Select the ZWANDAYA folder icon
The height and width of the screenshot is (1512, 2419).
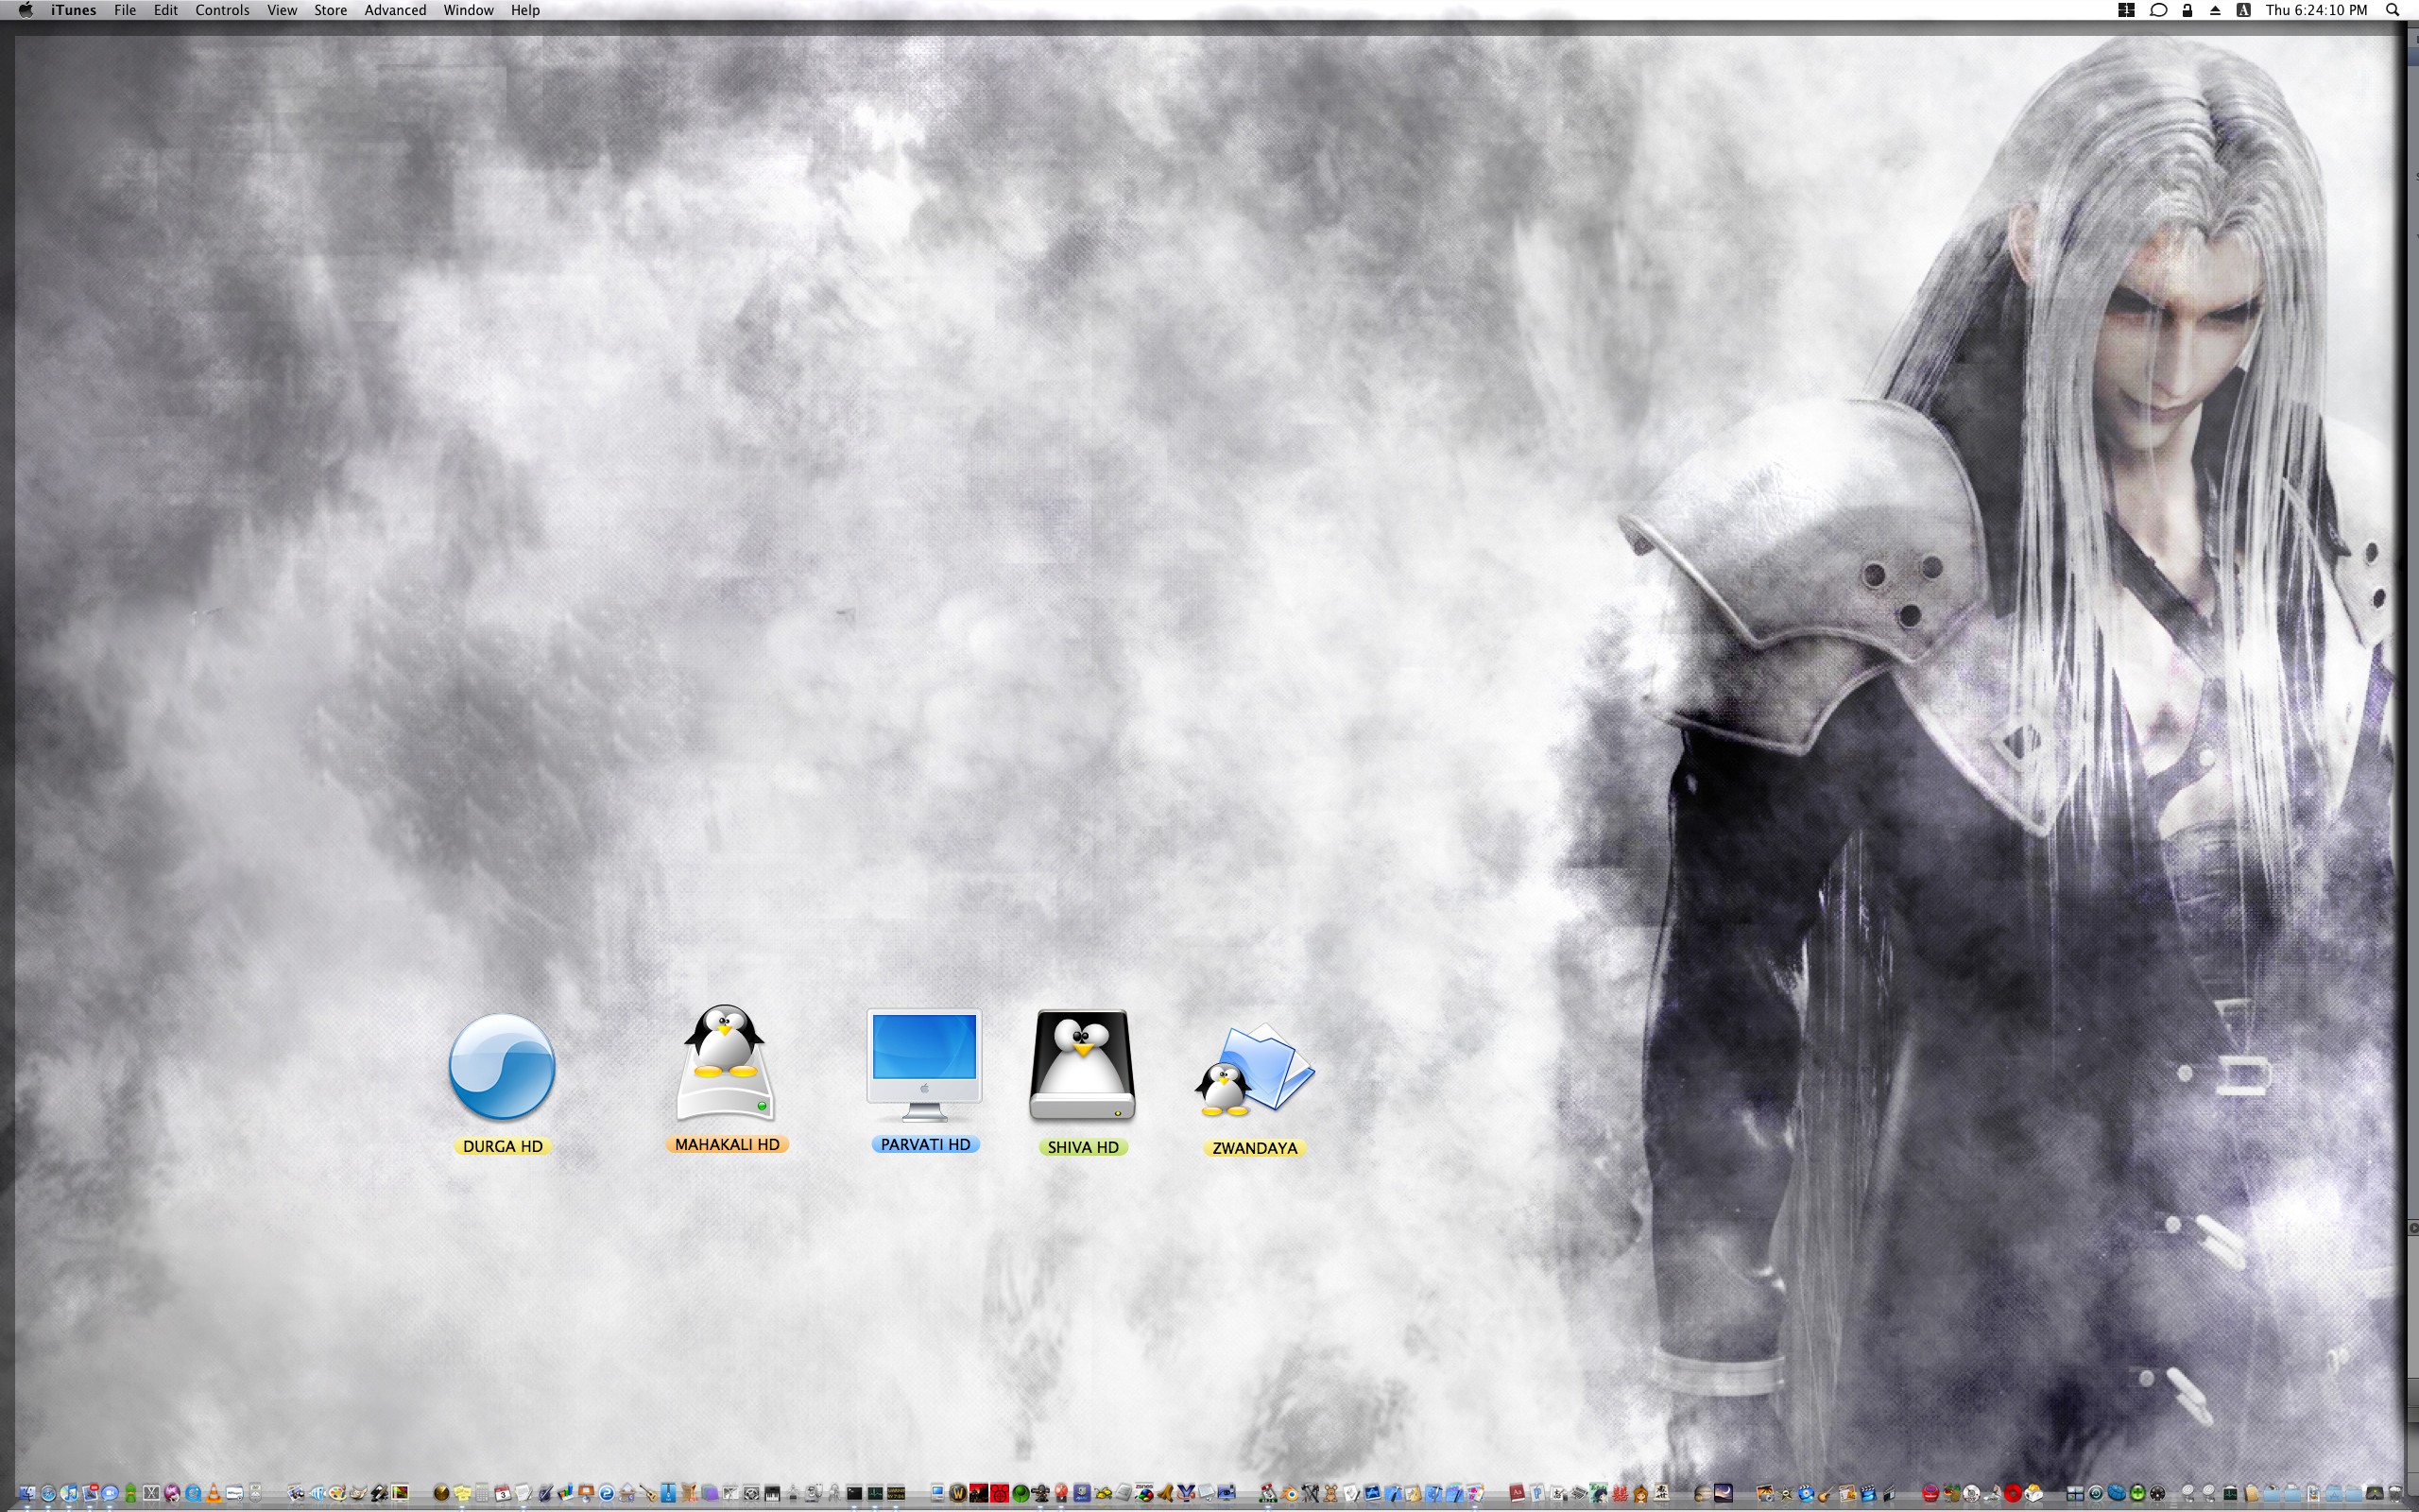point(1255,1070)
